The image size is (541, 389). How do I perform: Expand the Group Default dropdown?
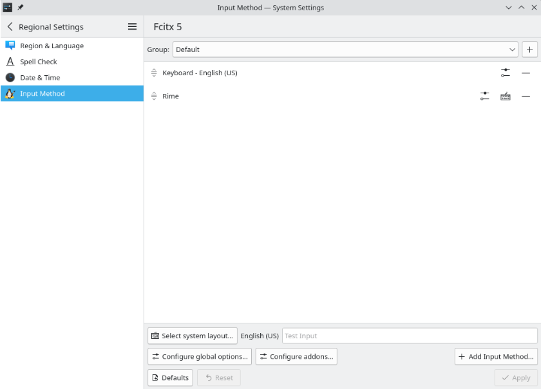[x=345, y=50]
